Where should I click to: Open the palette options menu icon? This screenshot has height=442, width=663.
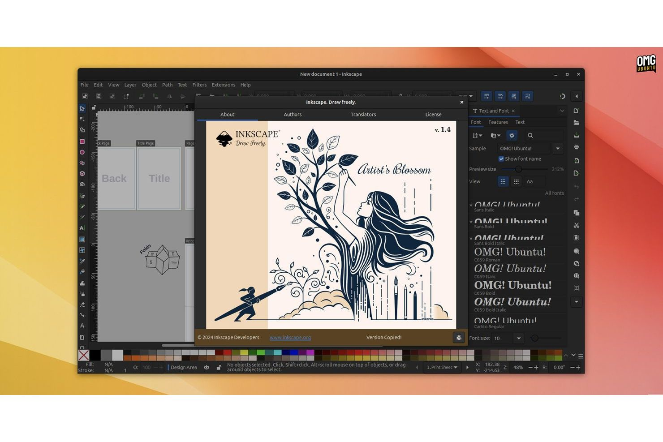click(581, 356)
